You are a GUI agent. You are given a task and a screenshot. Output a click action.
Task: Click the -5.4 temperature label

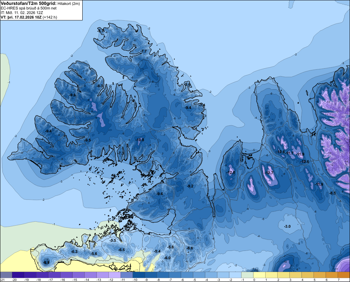point(157,251)
